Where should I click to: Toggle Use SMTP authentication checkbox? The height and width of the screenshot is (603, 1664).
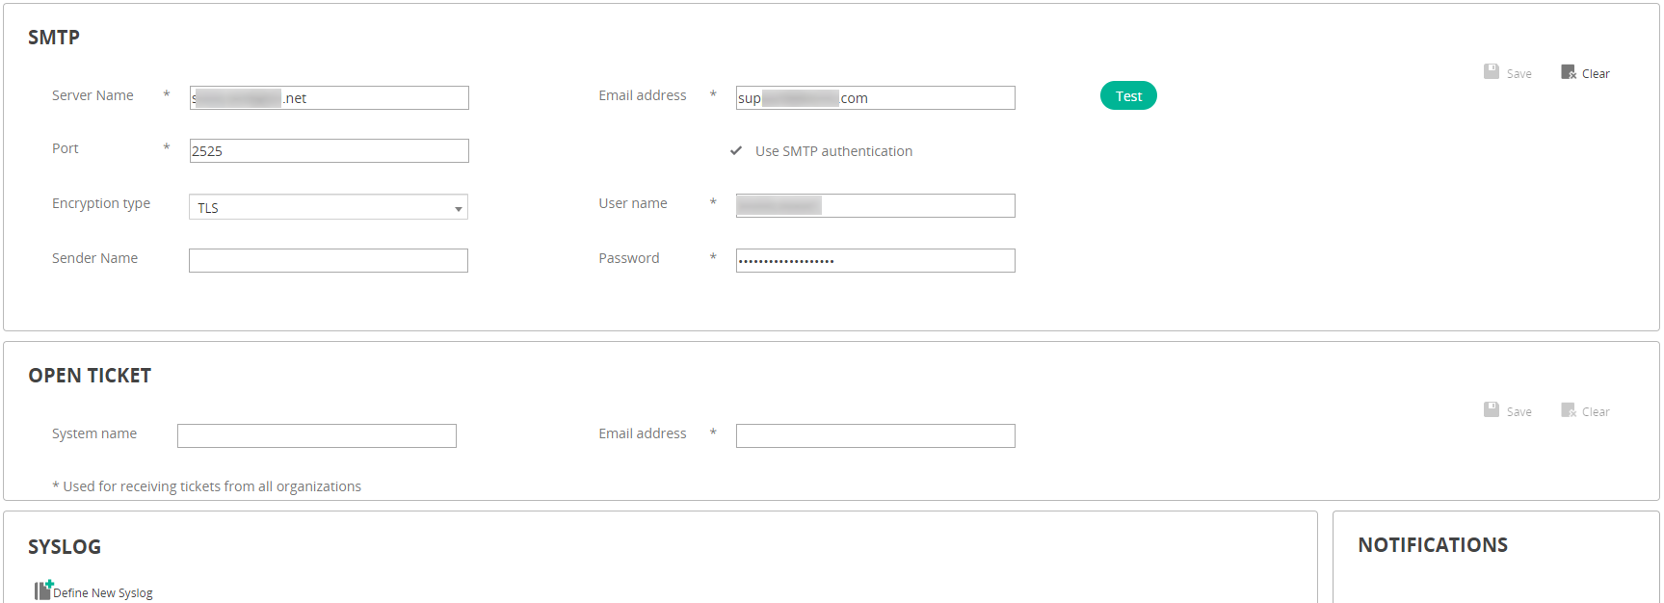click(x=736, y=151)
